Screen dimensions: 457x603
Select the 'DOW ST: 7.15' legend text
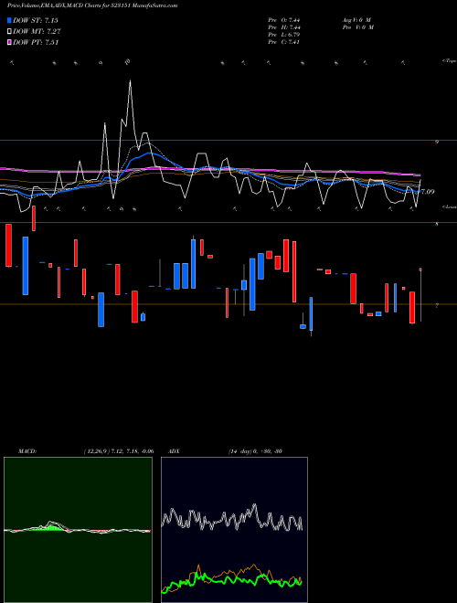[x=36, y=20]
